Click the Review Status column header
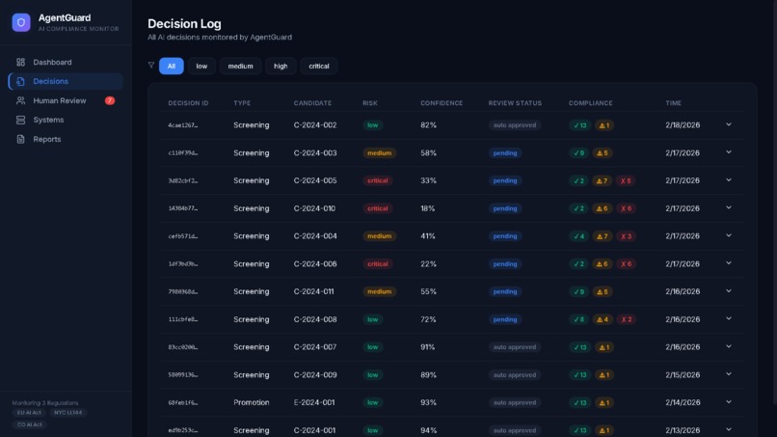This screenshot has width=777, height=437. coord(515,103)
